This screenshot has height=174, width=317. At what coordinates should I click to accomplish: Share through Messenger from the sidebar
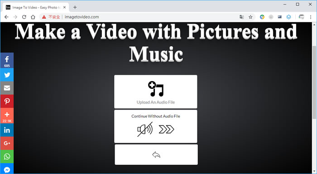tap(7, 168)
